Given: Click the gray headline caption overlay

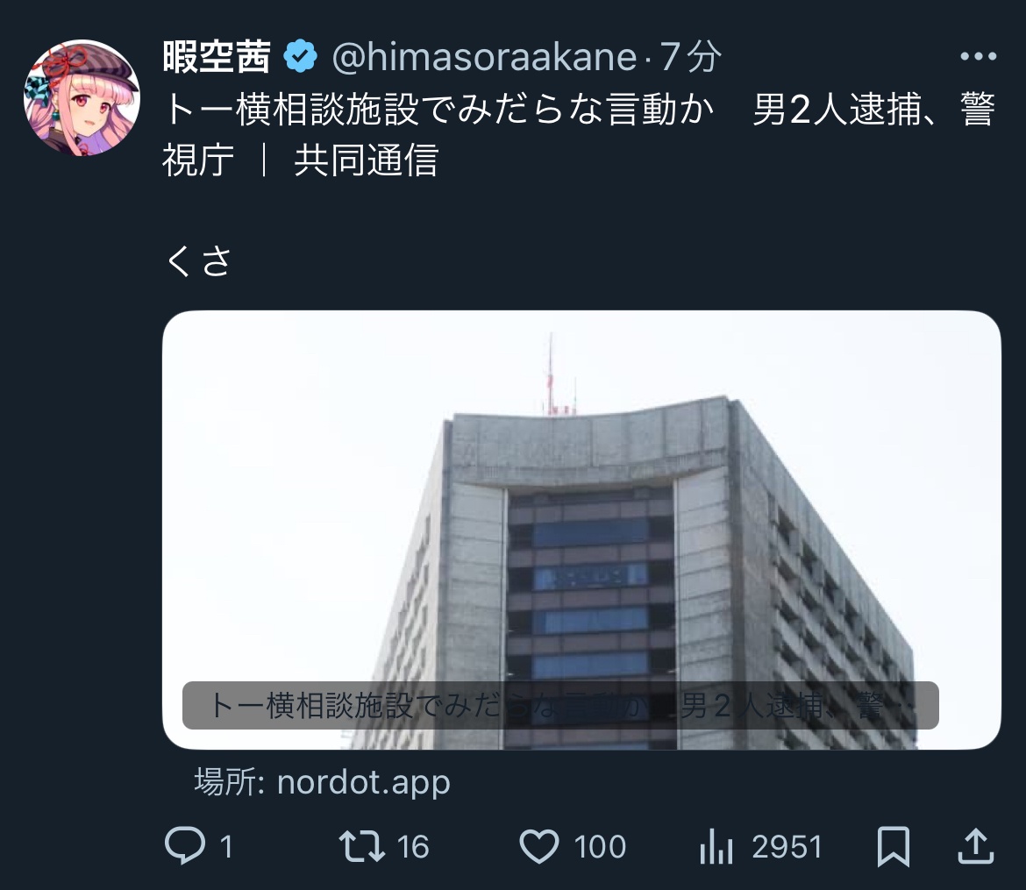Looking at the screenshot, I should coord(560,706).
